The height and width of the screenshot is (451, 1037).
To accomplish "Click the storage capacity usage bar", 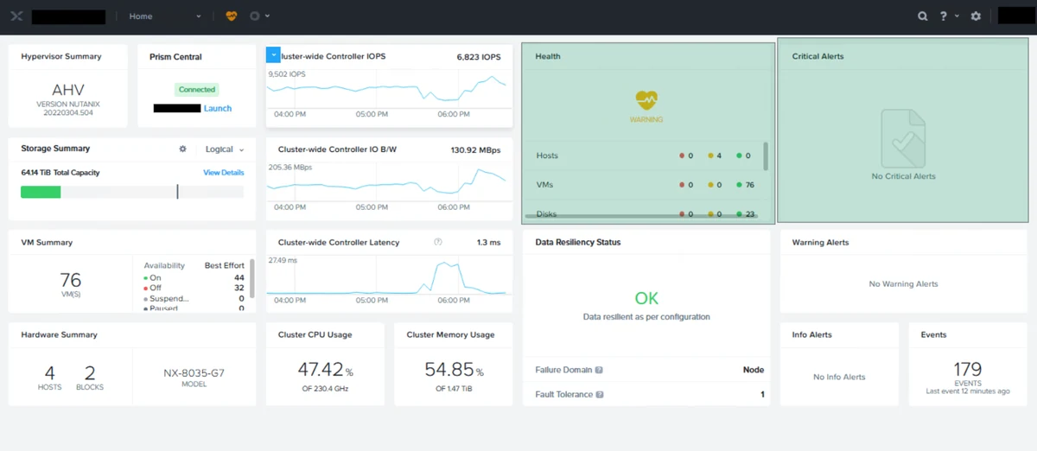I will pyautogui.click(x=132, y=192).
